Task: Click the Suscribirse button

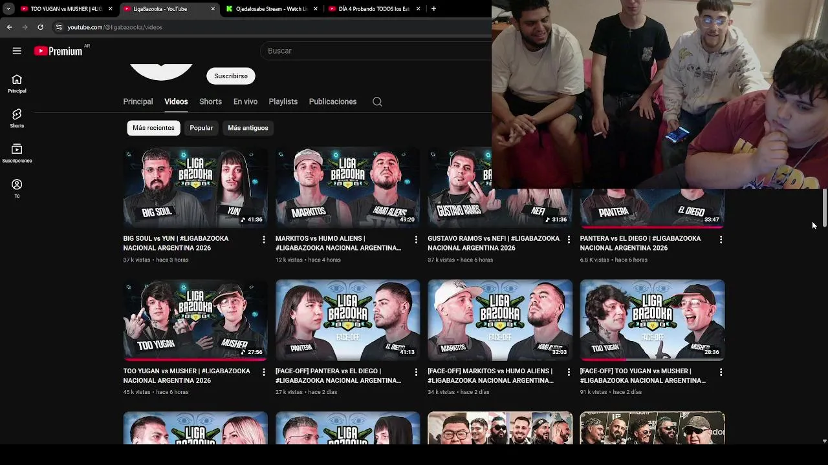Action: pyautogui.click(x=231, y=76)
